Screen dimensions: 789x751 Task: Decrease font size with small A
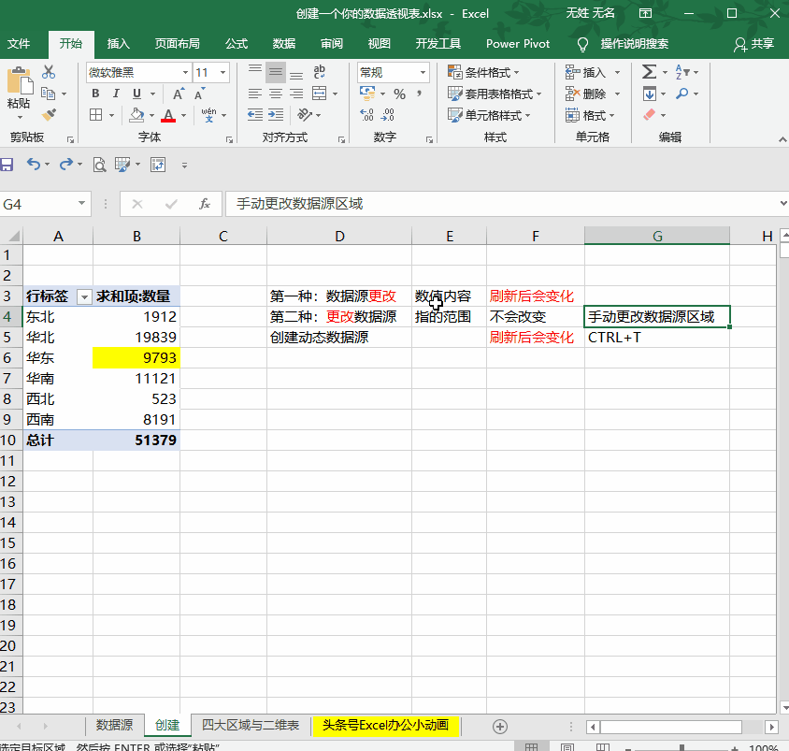click(x=199, y=94)
